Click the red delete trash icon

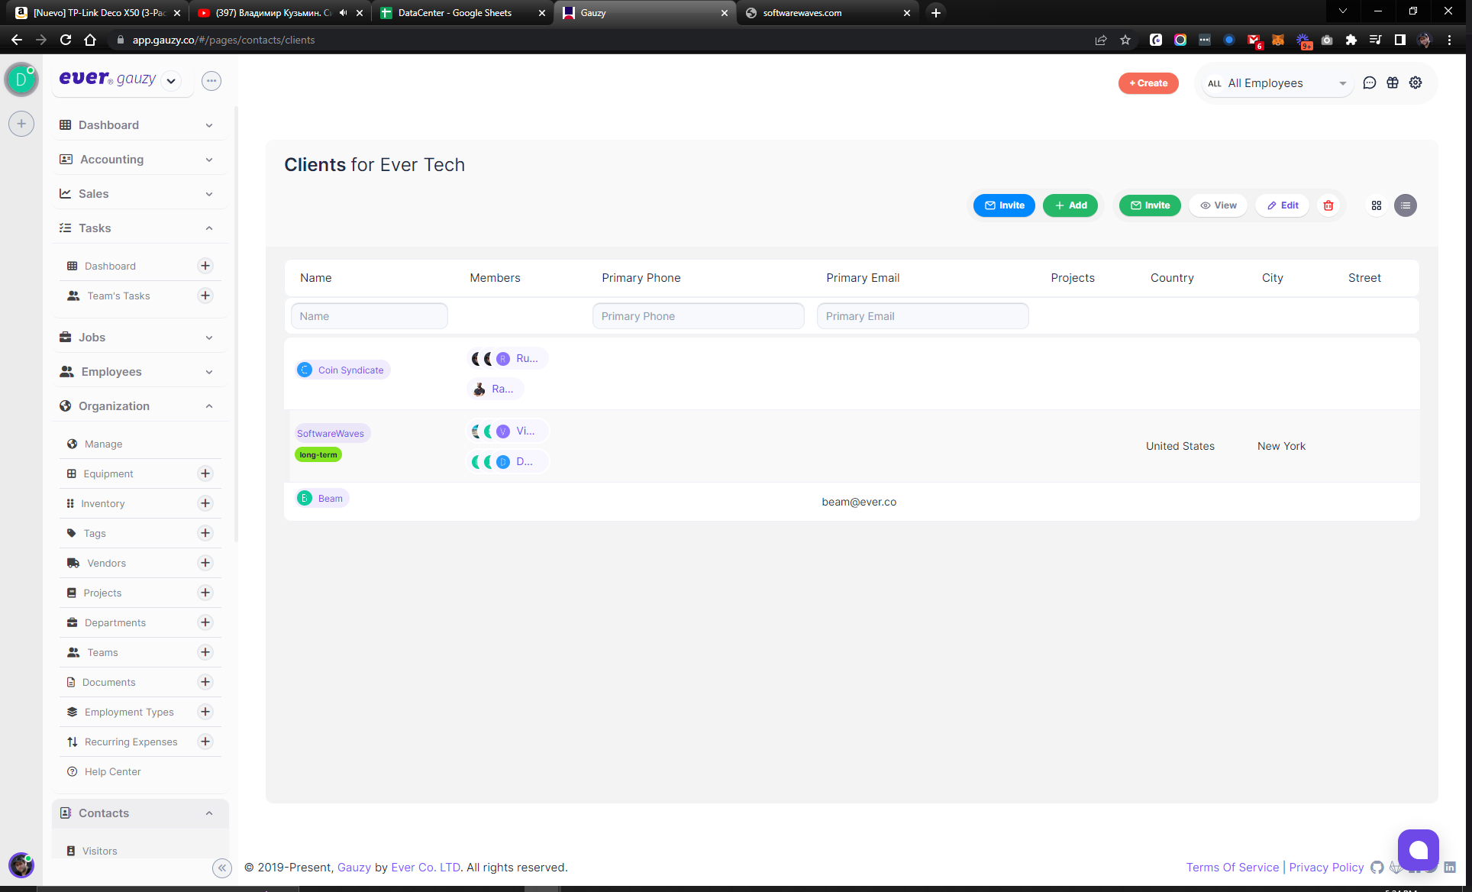point(1328,205)
